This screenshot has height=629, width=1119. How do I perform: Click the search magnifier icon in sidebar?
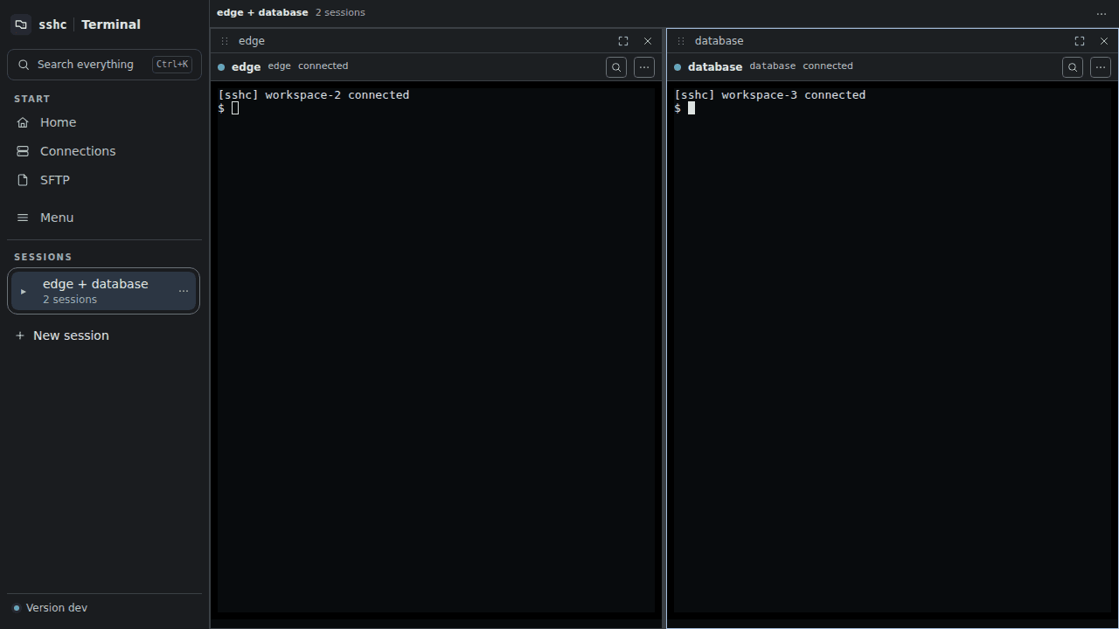click(x=24, y=65)
